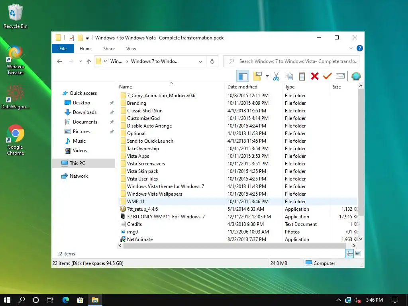Click the Forward navigation arrow
Viewport: 408px width, 306px height.
[71, 61]
